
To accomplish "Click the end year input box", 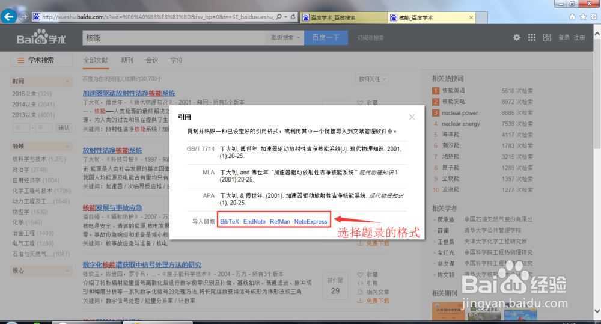I will [43, 127].
